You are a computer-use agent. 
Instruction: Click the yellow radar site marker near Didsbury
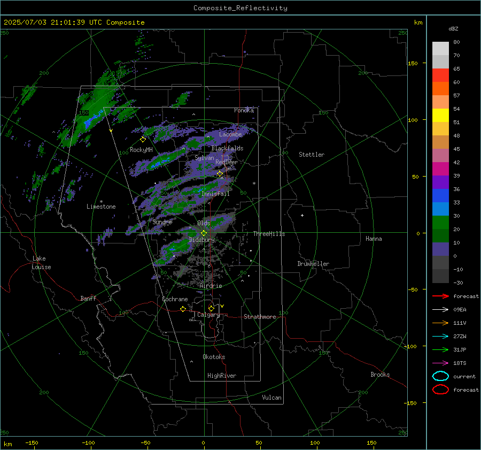point(204,233)
